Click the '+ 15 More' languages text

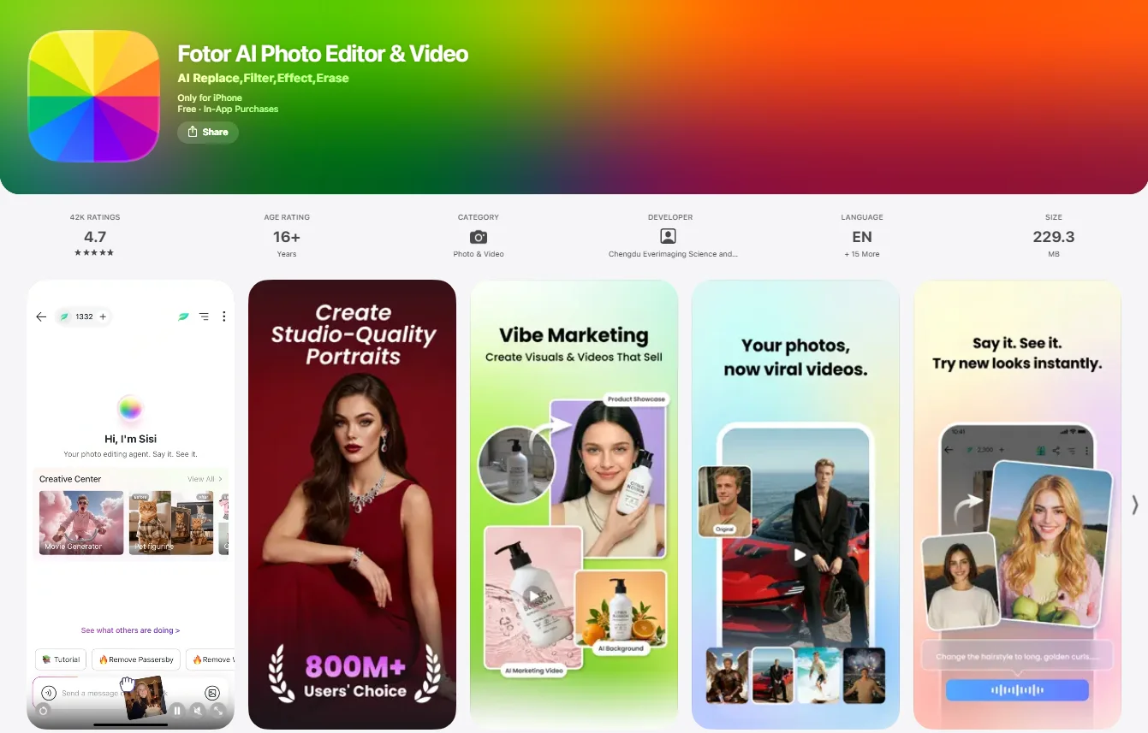coord(862,254)
